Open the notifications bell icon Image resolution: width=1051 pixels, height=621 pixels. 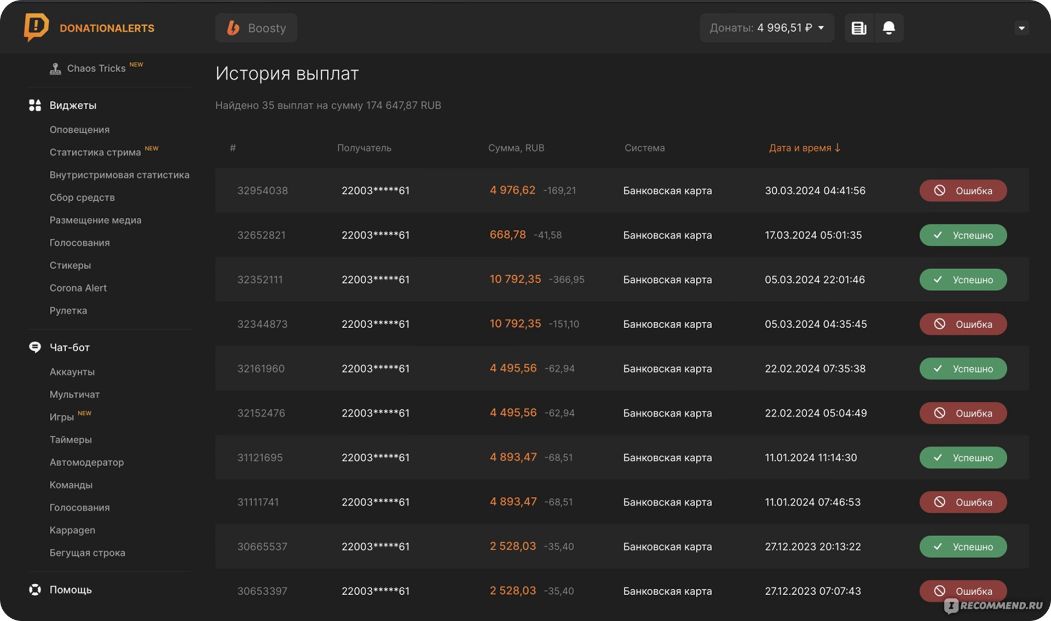click(888, 28)
